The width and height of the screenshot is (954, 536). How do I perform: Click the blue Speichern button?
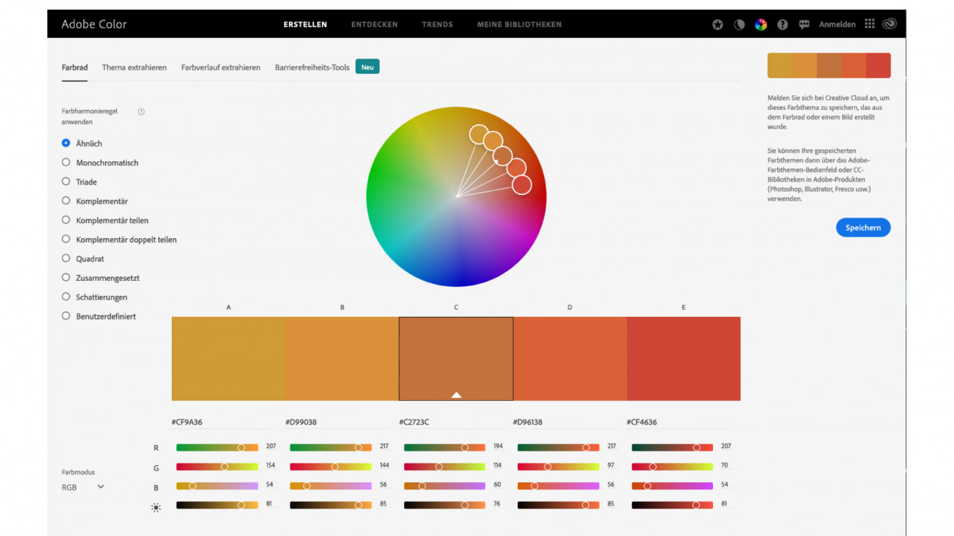coord(862,227)
